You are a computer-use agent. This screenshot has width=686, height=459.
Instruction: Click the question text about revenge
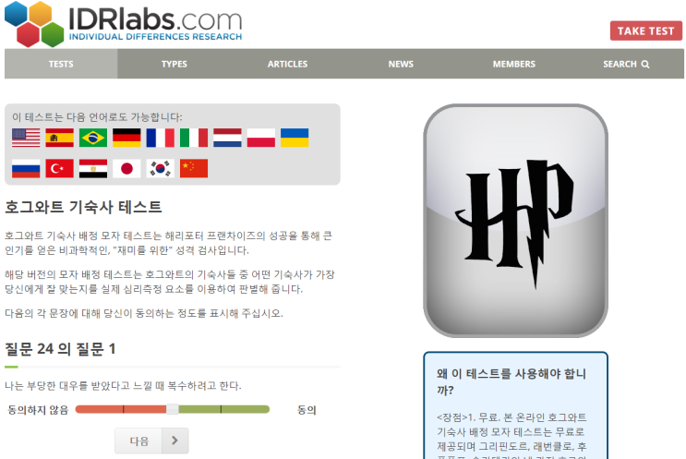coord(123,385)
